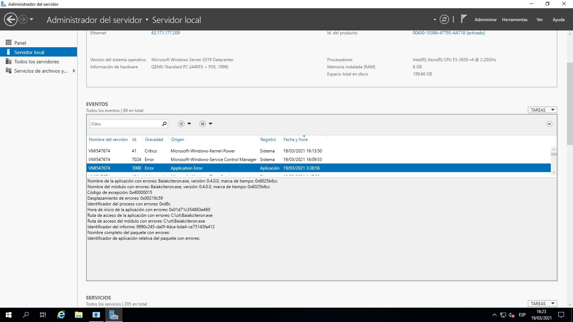Select the Application Error event row
Image resolution: width=573 pixels, height=322 pixels.
click(x=318, y=168)
